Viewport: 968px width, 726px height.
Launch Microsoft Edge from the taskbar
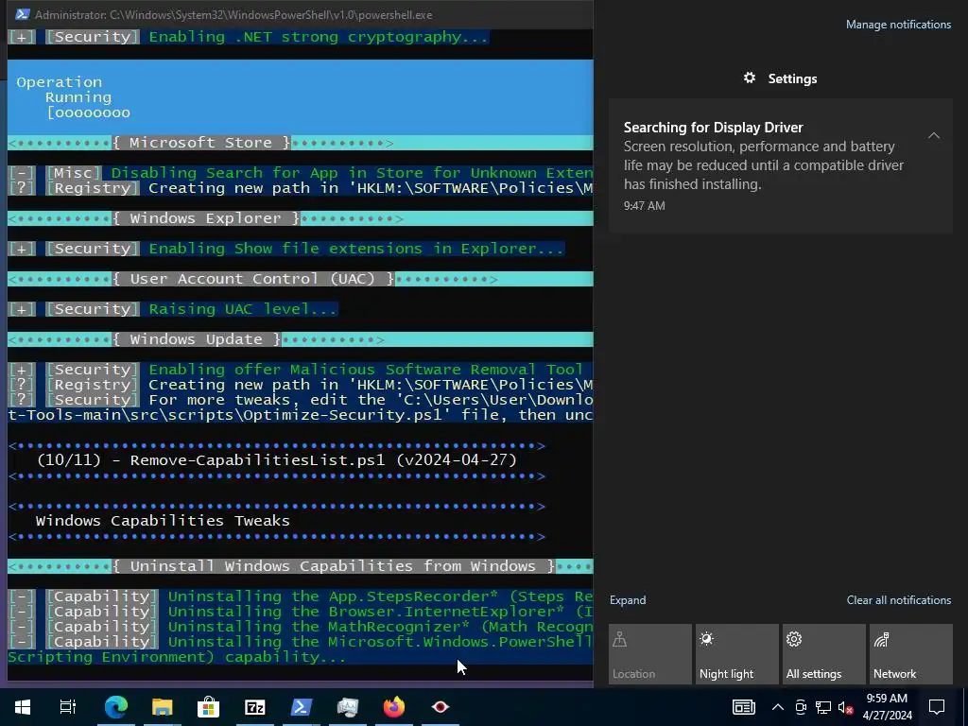115,707
